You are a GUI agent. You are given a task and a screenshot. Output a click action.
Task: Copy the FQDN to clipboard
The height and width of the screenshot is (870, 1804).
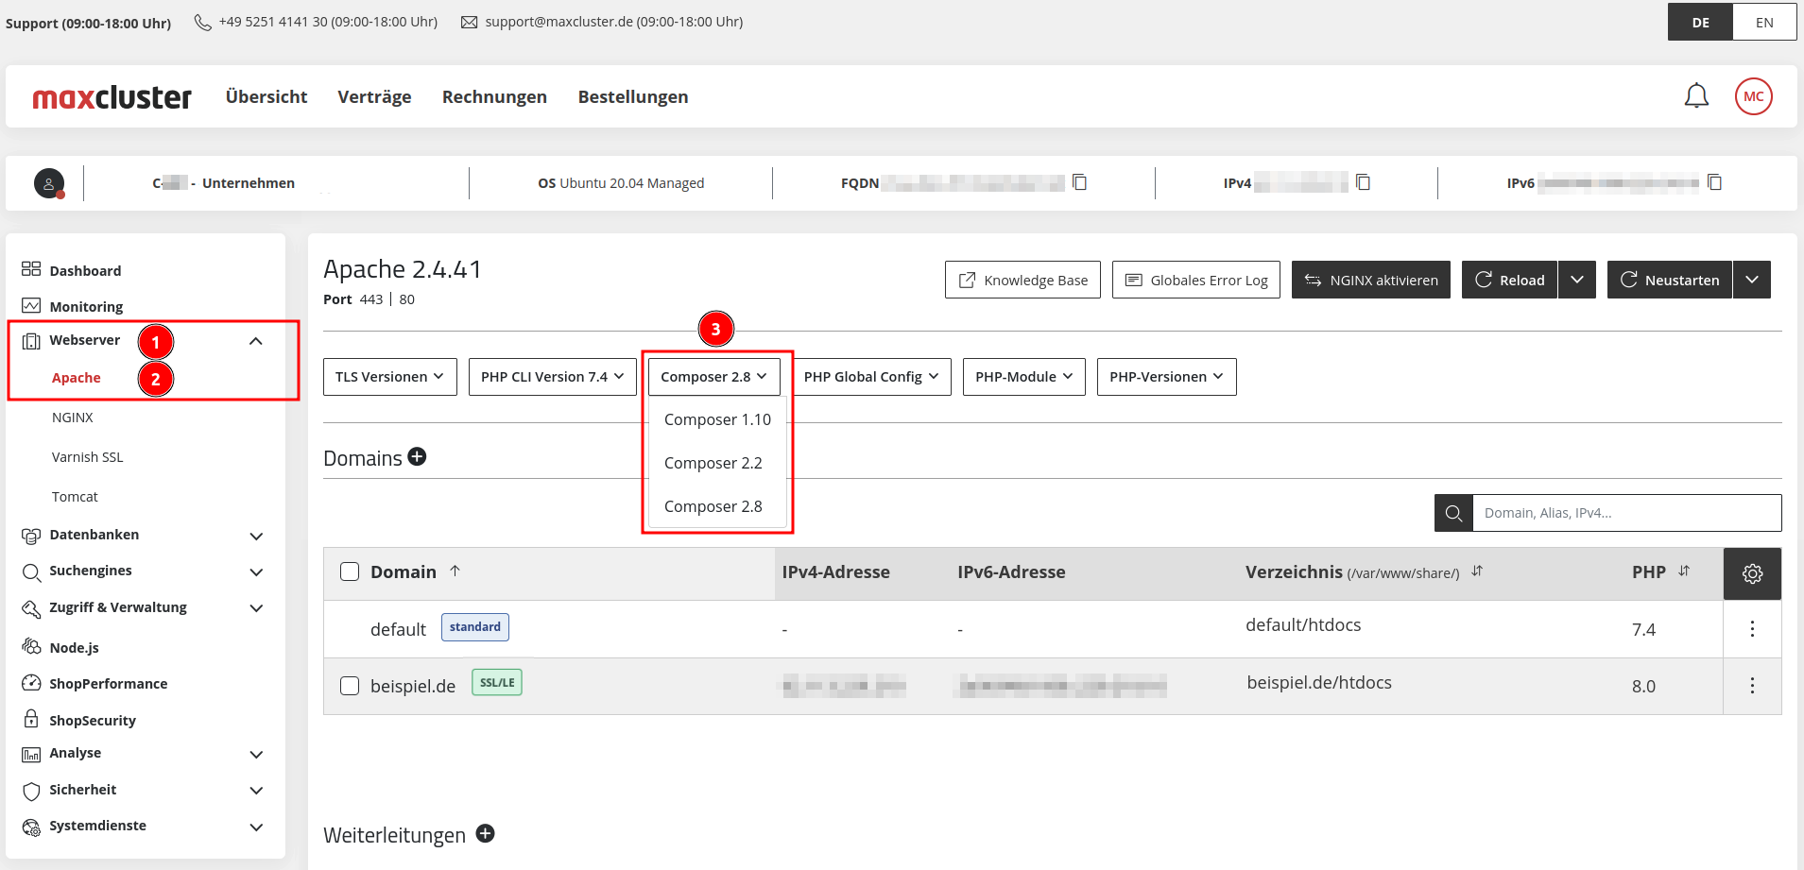click(1079, 182)
